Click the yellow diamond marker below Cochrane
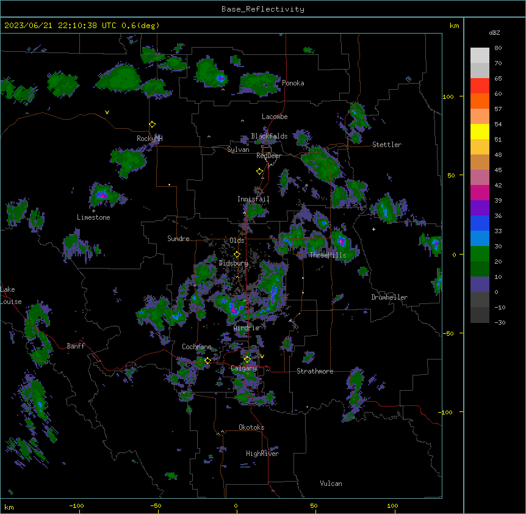 (207, 361)
